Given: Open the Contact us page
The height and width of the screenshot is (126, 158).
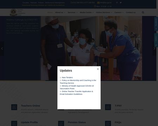Looking at the screenshot, I should click(x=131, y=12).
